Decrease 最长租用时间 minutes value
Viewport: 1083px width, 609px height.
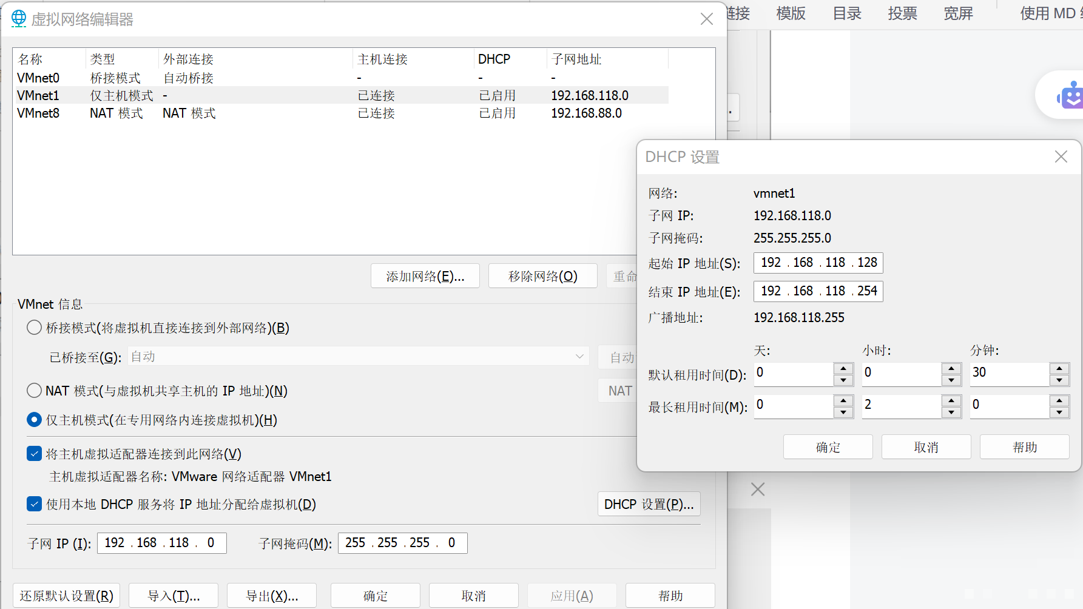(x=1059, y=412)
